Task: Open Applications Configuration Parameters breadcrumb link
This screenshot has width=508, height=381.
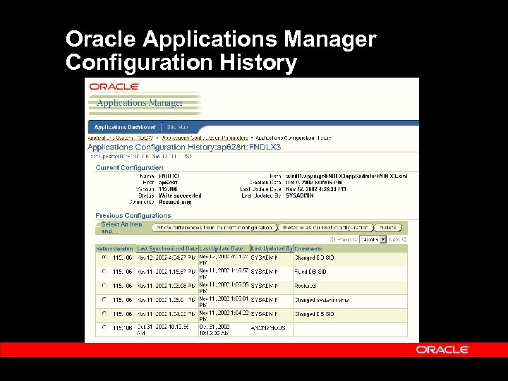Action: coord(205,138)
